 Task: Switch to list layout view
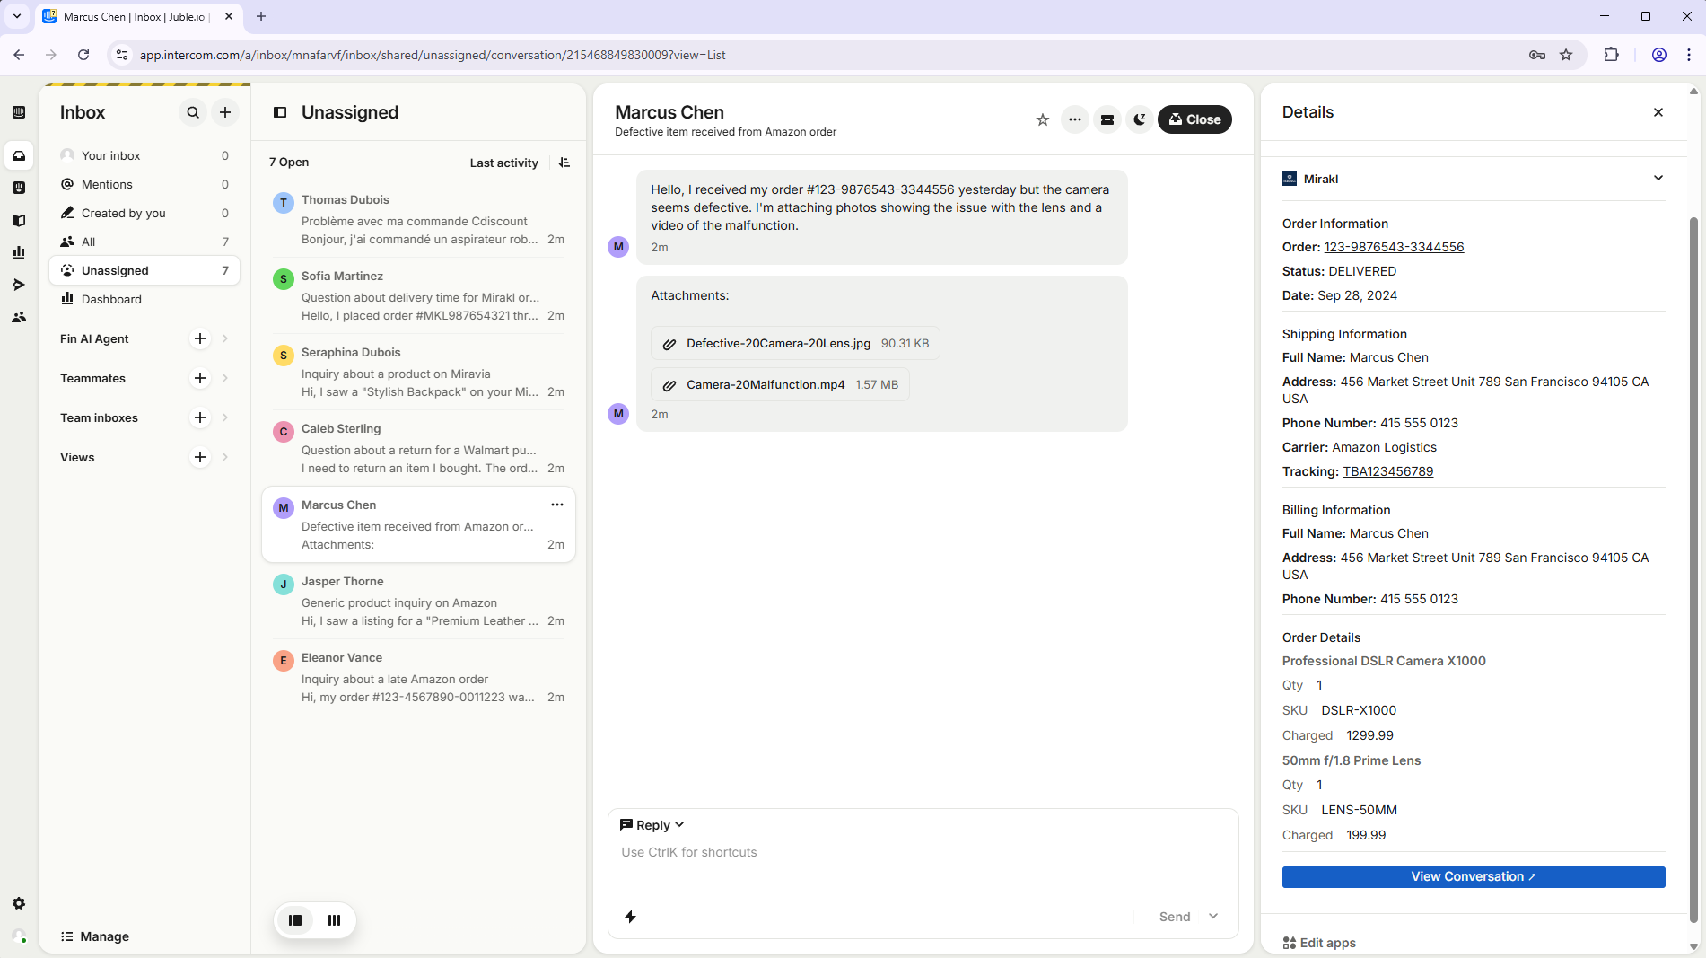[x=295, y=919]
